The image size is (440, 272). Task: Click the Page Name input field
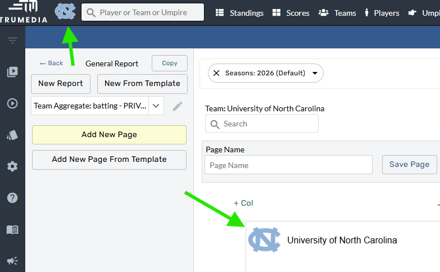288,165
